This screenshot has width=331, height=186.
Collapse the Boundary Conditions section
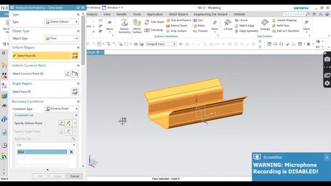tap(78, 102)
